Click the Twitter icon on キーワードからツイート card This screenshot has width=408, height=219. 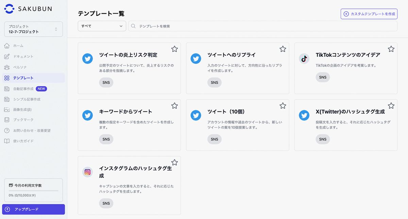pyautogui.click(x=87, y=115)
